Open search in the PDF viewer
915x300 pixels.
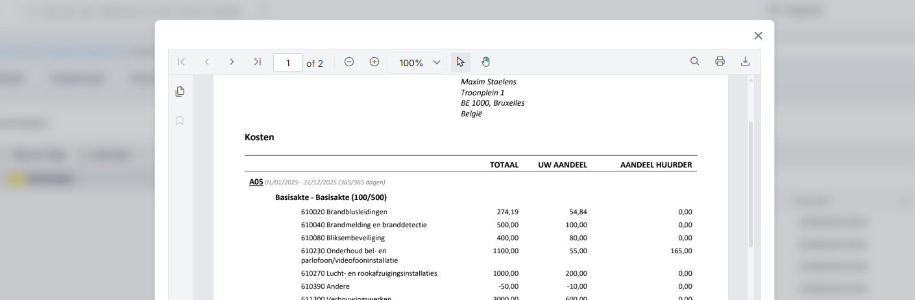pyautogui.click(x=694, y=62)
